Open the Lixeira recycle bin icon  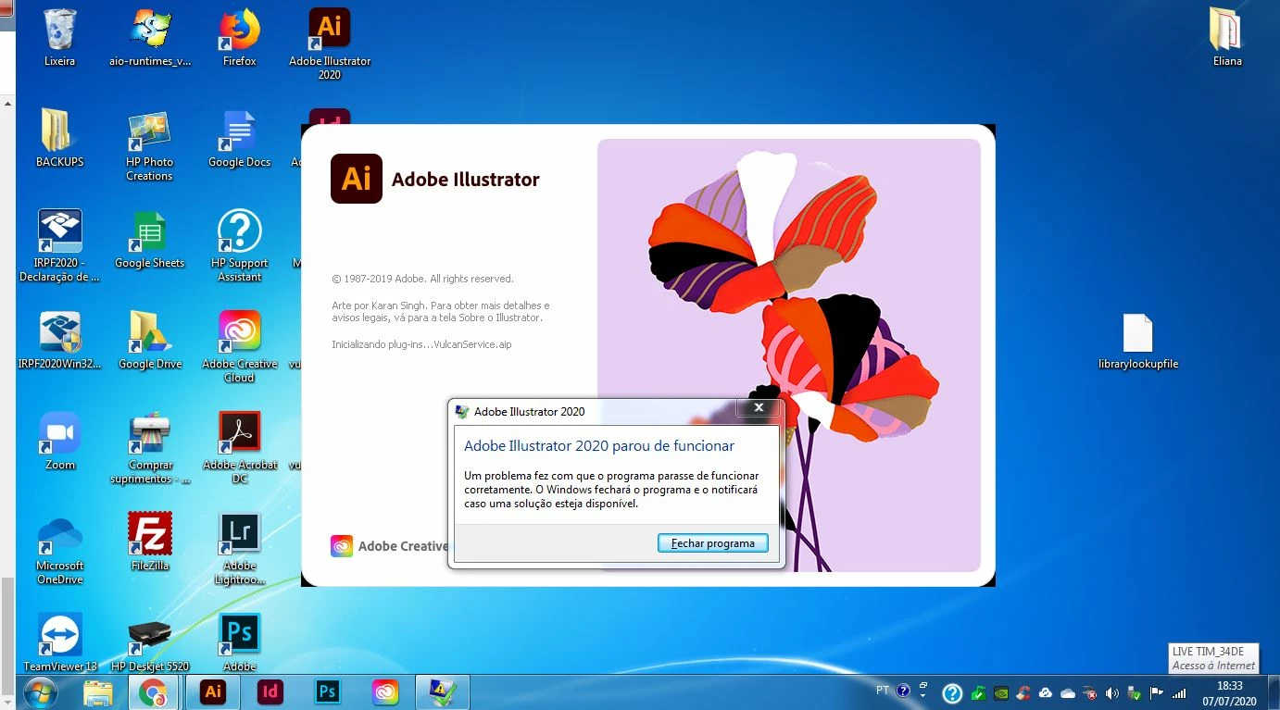[x=60, y=38]
